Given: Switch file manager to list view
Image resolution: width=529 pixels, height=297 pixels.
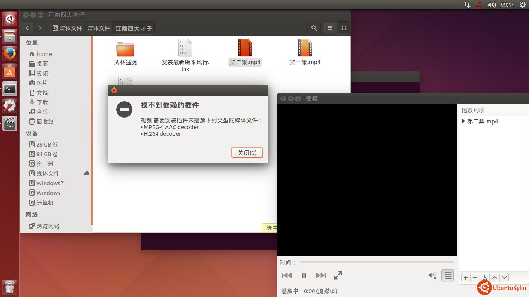Looking at the screenshot, I should click(330, 28).
